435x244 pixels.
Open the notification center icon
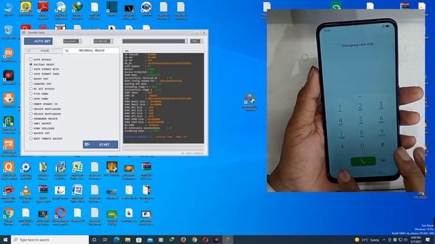point(428,239)
